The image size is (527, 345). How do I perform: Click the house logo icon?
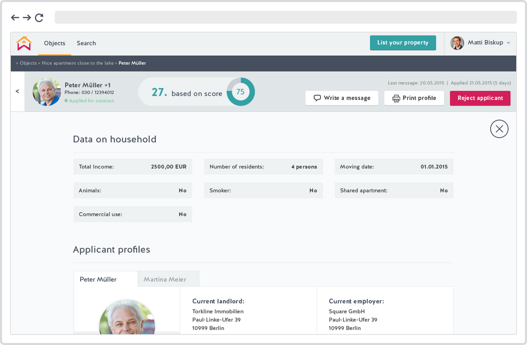pos(24,43)
